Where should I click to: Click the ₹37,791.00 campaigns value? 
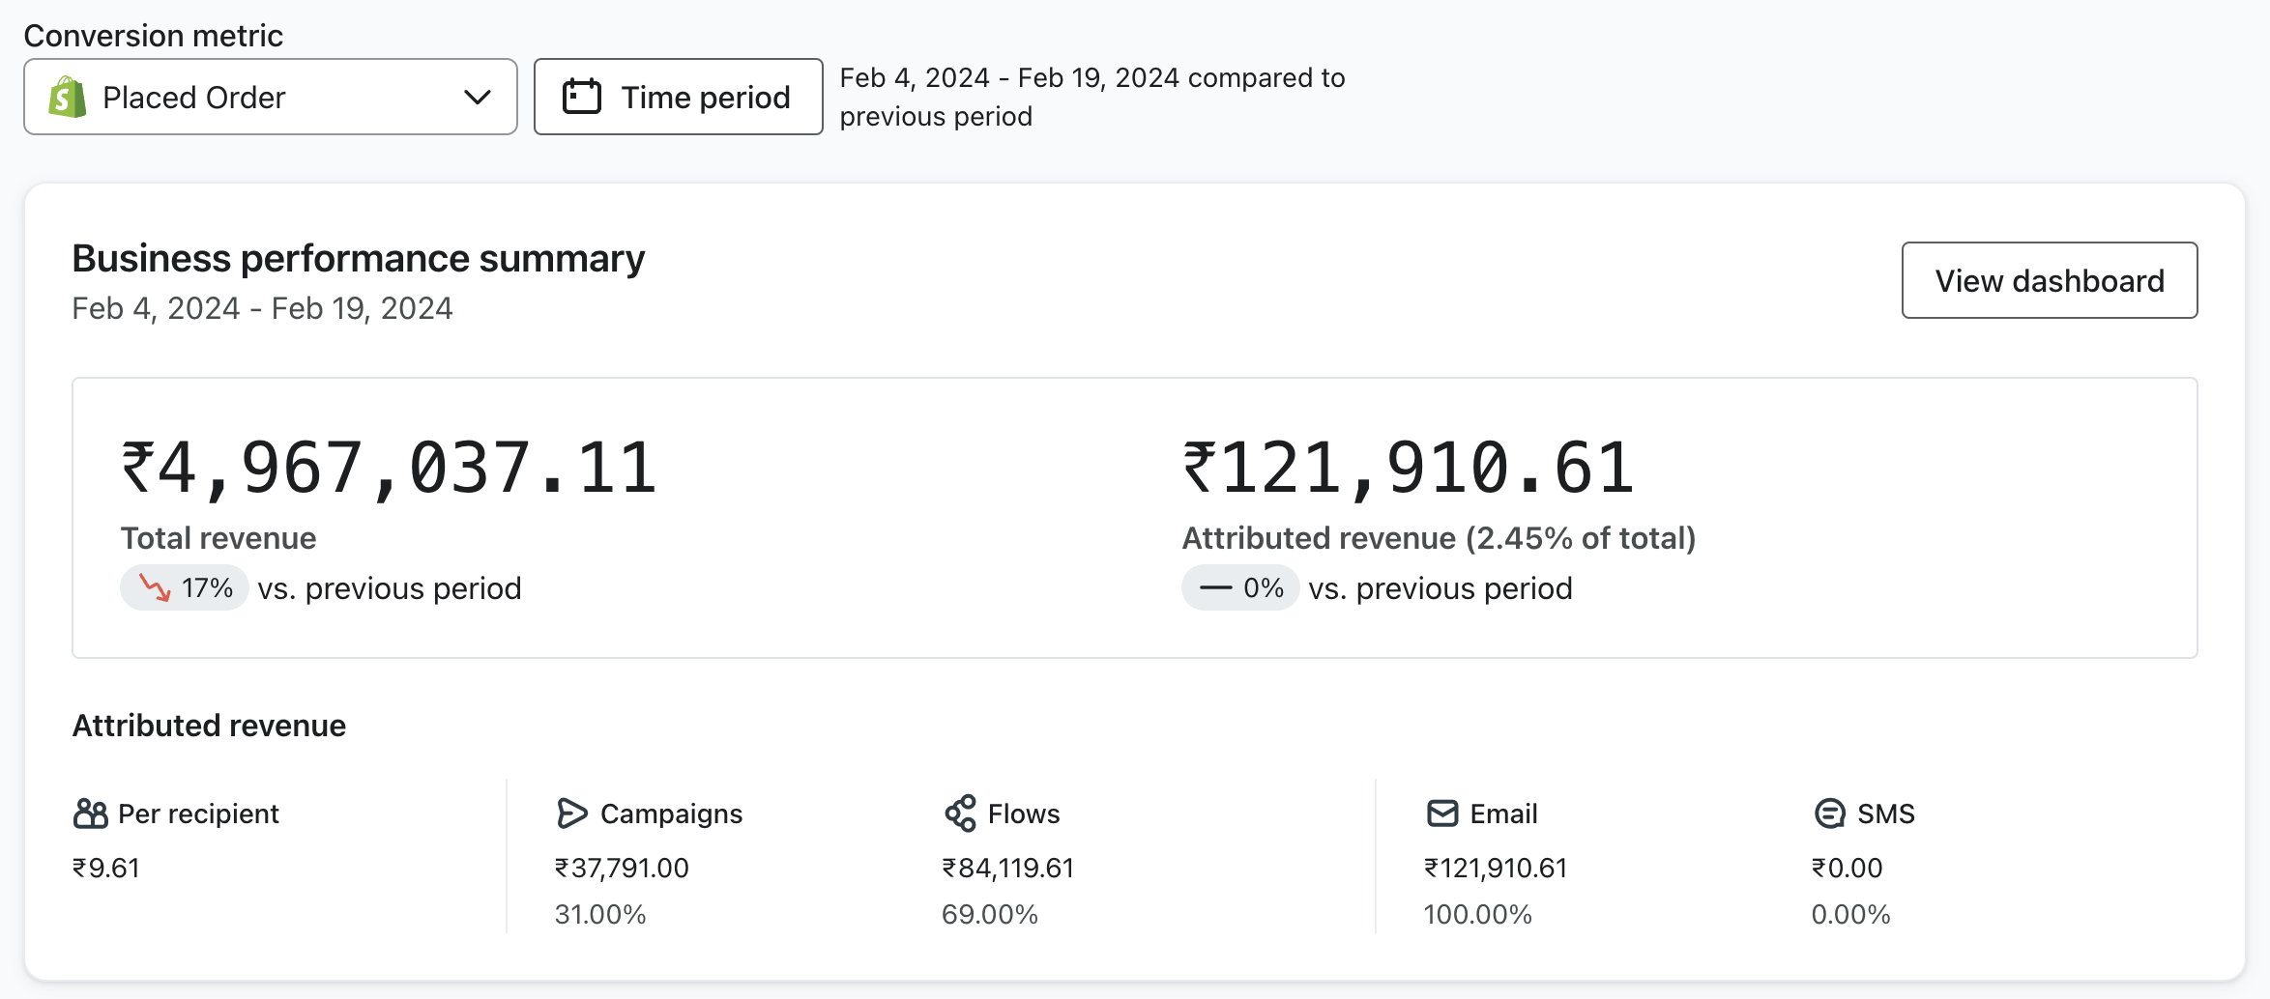(x=622, y=868)
